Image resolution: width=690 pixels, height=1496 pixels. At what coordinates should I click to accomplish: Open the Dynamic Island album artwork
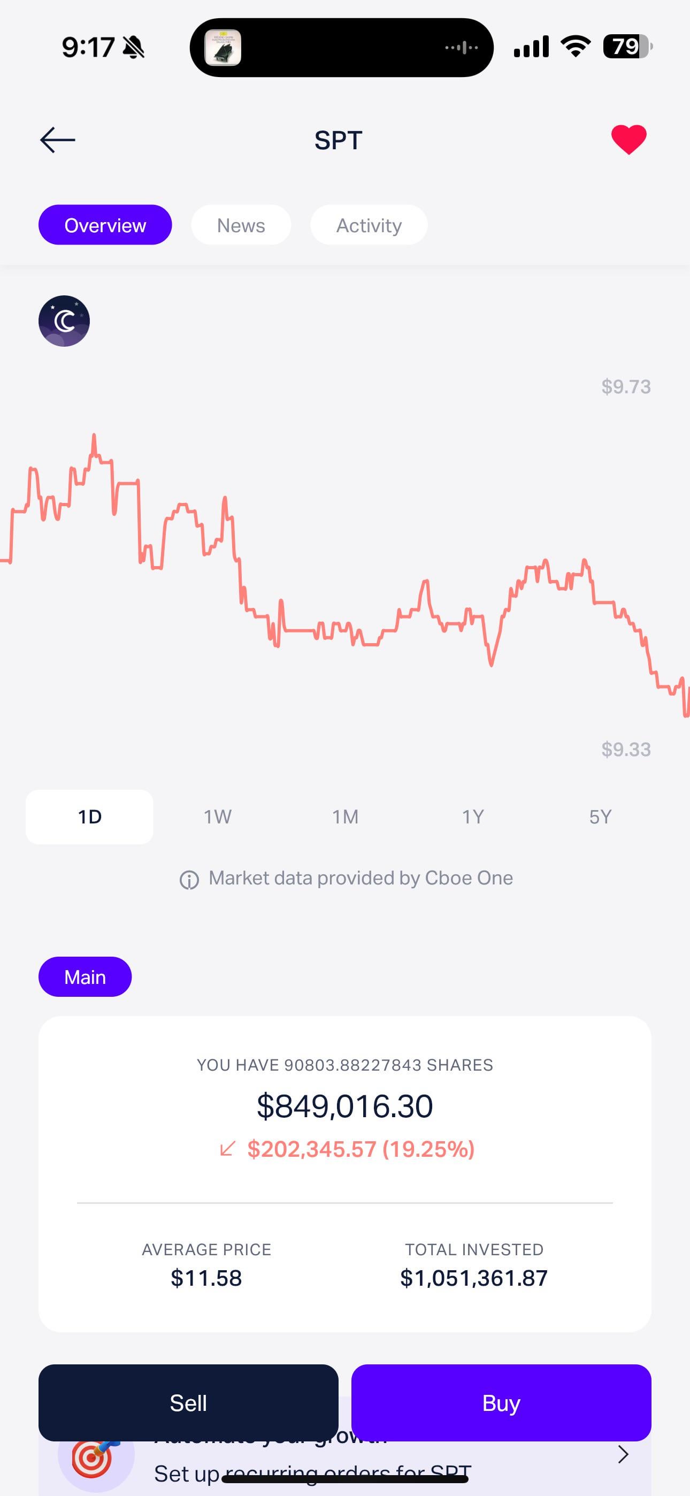pyautogui.click(x=223, y=48)
